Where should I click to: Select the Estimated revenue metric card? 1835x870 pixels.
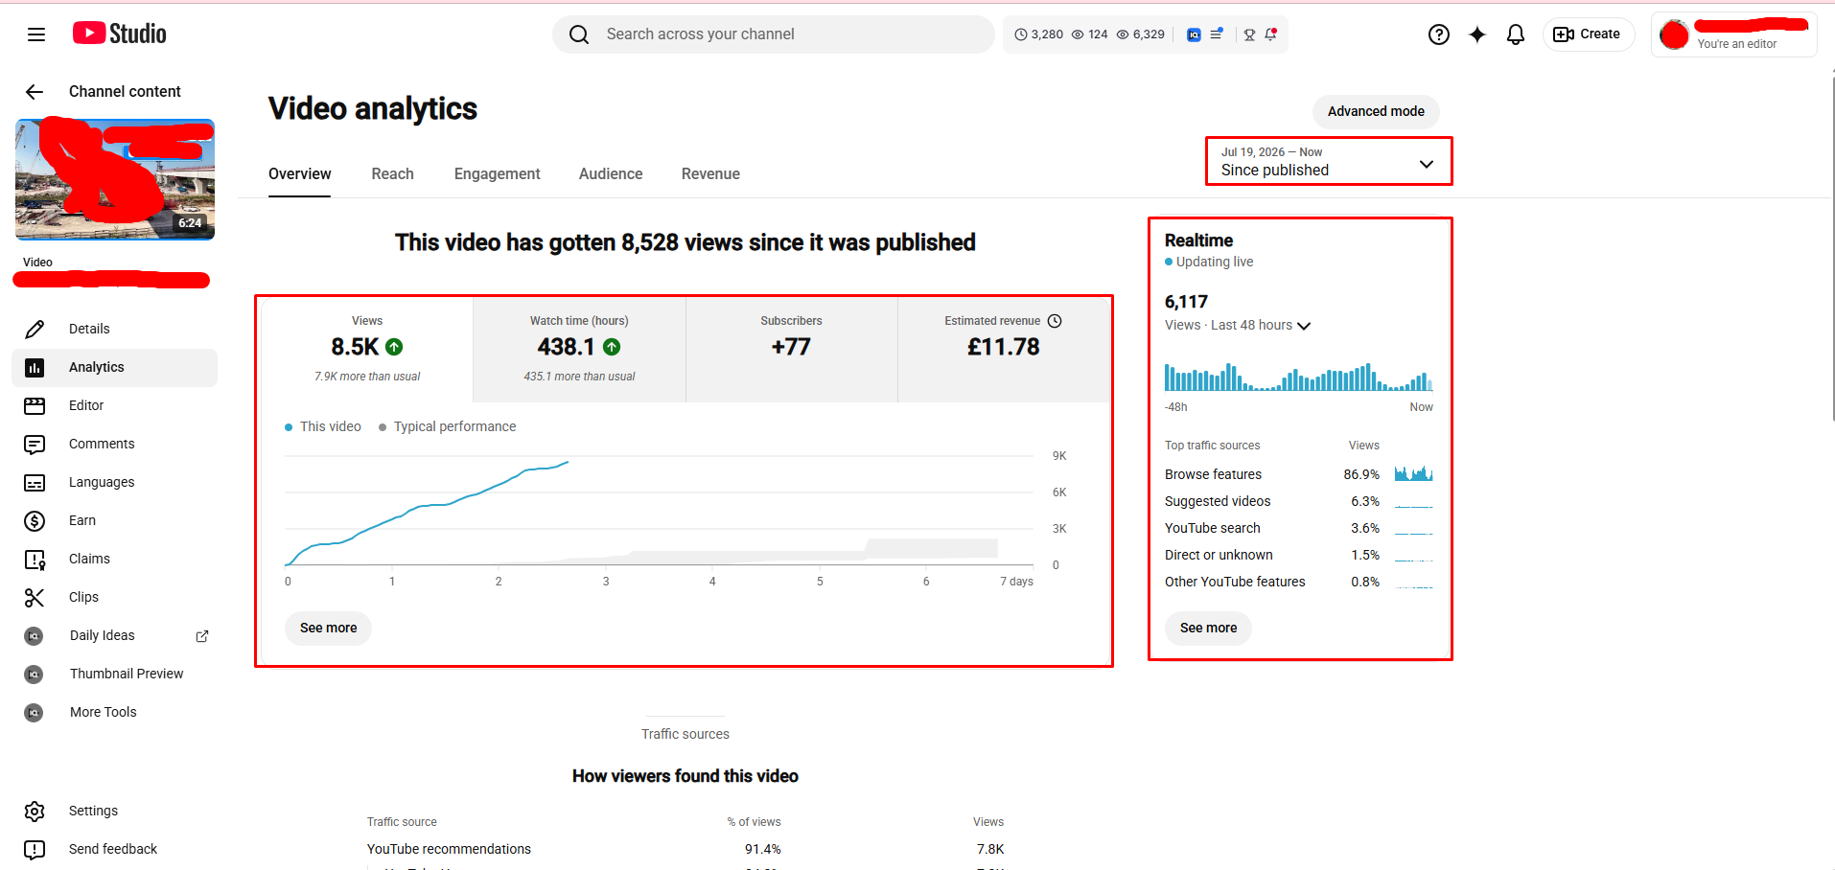pyautogui.click(x=1004, y=349)
